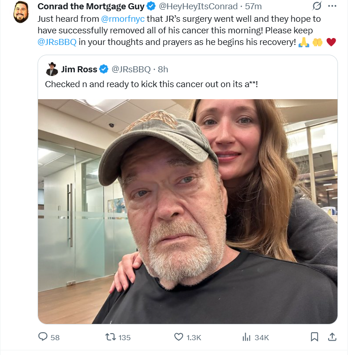Open the @rmorfnyc mention link
Viewport: 350px width, 355px height.
pyautogui.click(x=123, y=19)
